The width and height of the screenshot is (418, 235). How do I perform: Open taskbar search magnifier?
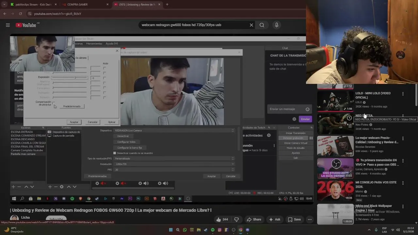178,230
